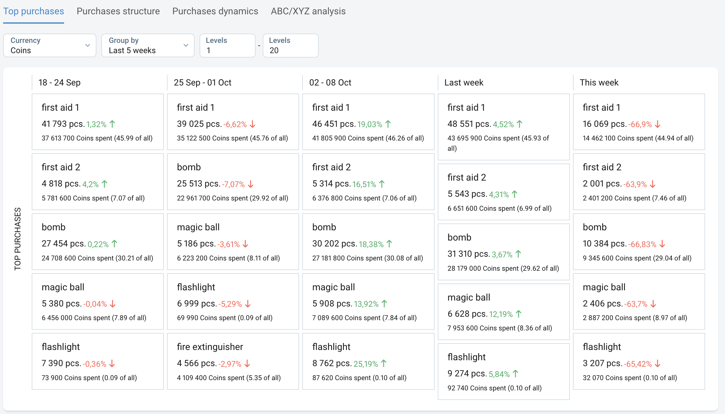
Task: Click the Last week column header
Action: (x=464, y=82)
